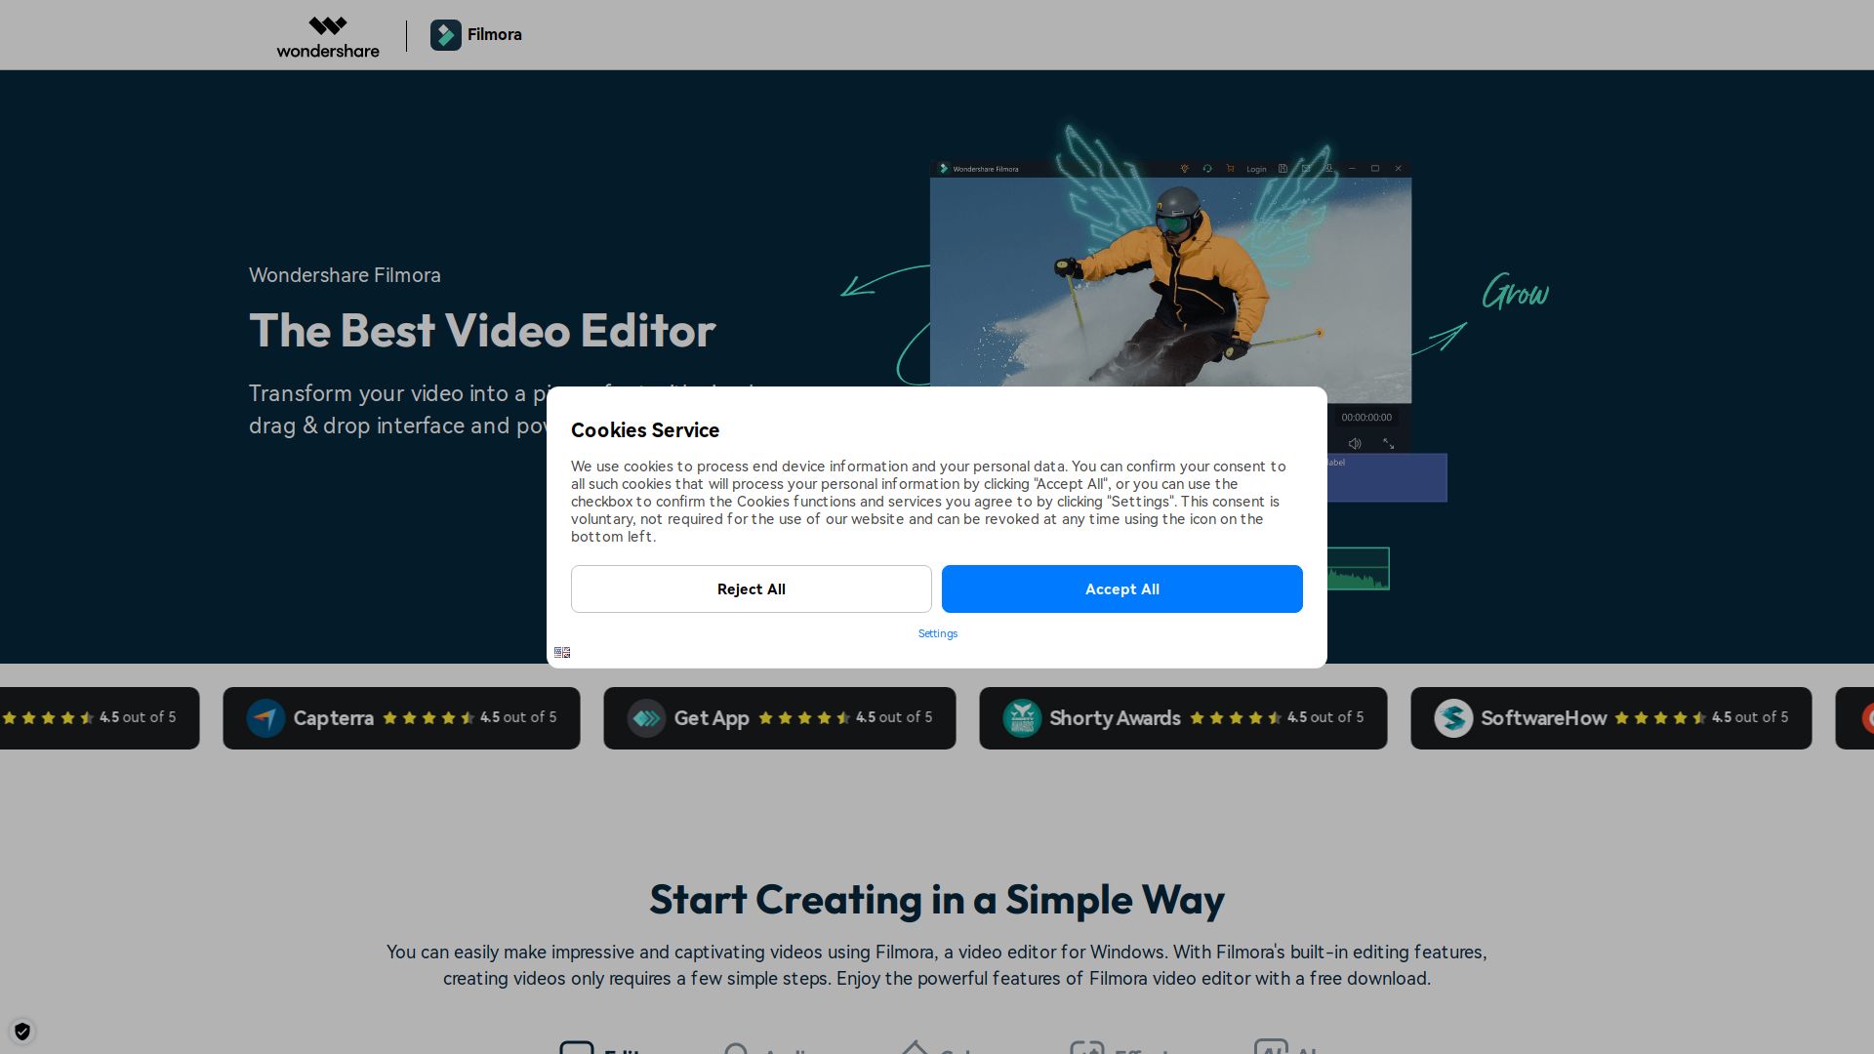Open the cookie Settings link
The width and height of the screenshot is (1874, 1054).
(x=937, y=633)
